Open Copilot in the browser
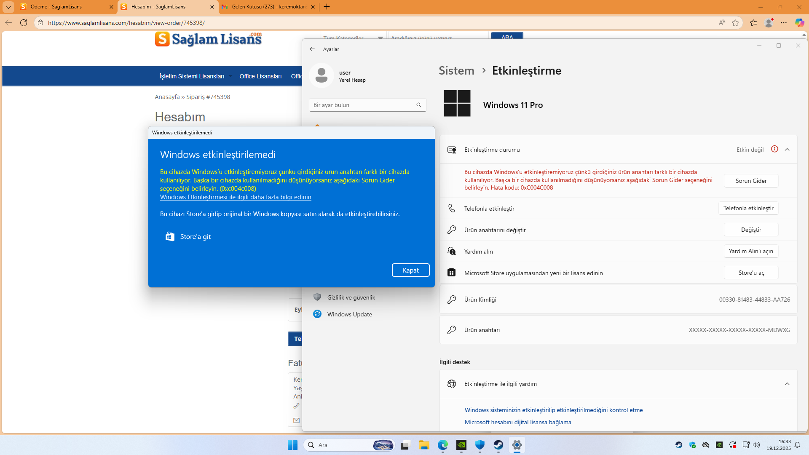This screenshot has width=809, height=455. click(x=799, y=23)
